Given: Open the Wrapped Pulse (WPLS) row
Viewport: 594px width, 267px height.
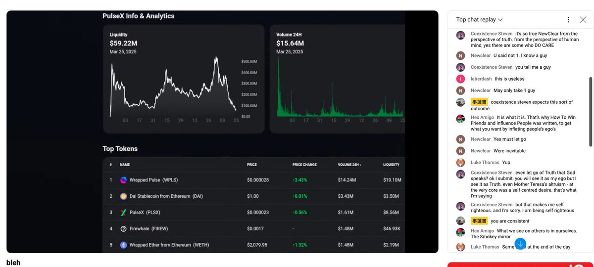Looking at the screenshot, I should pyautogui.click(x=254, y=180).
